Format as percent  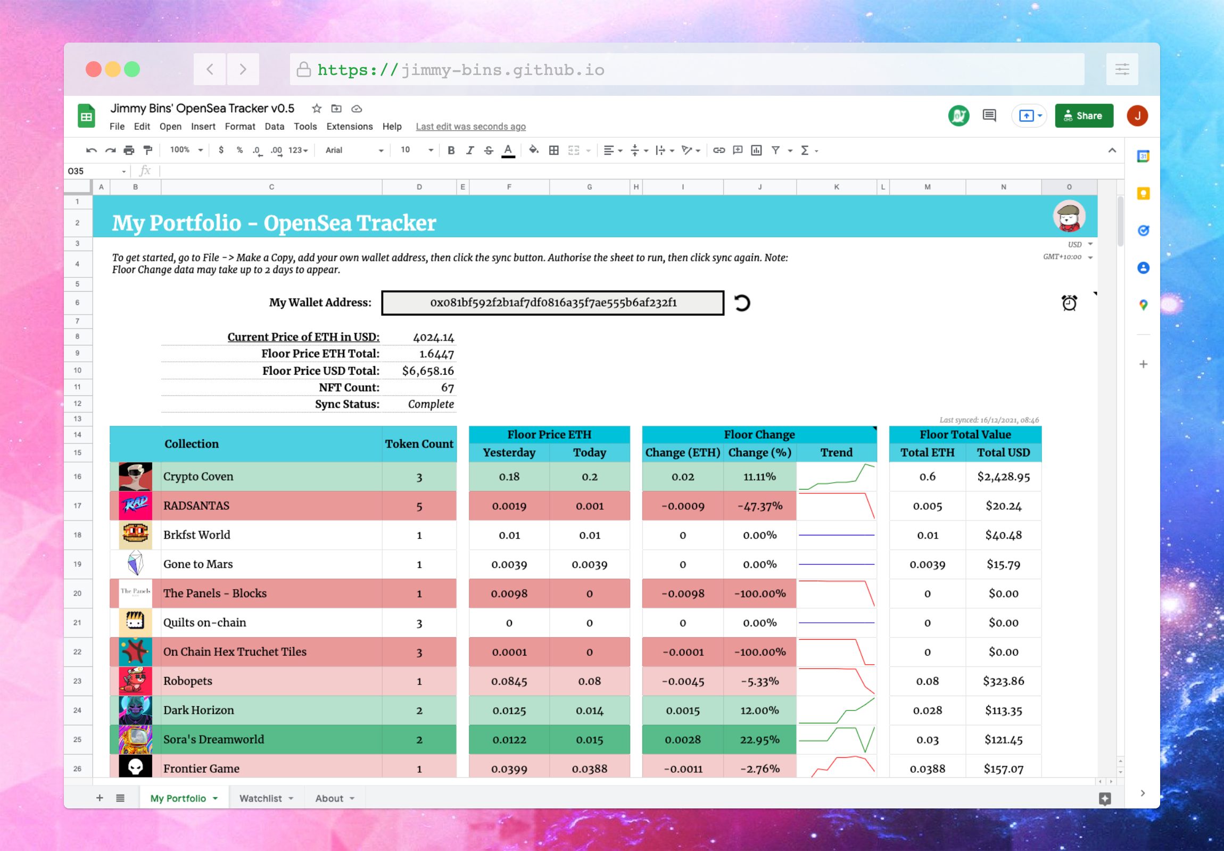click(x=239, y=151)
